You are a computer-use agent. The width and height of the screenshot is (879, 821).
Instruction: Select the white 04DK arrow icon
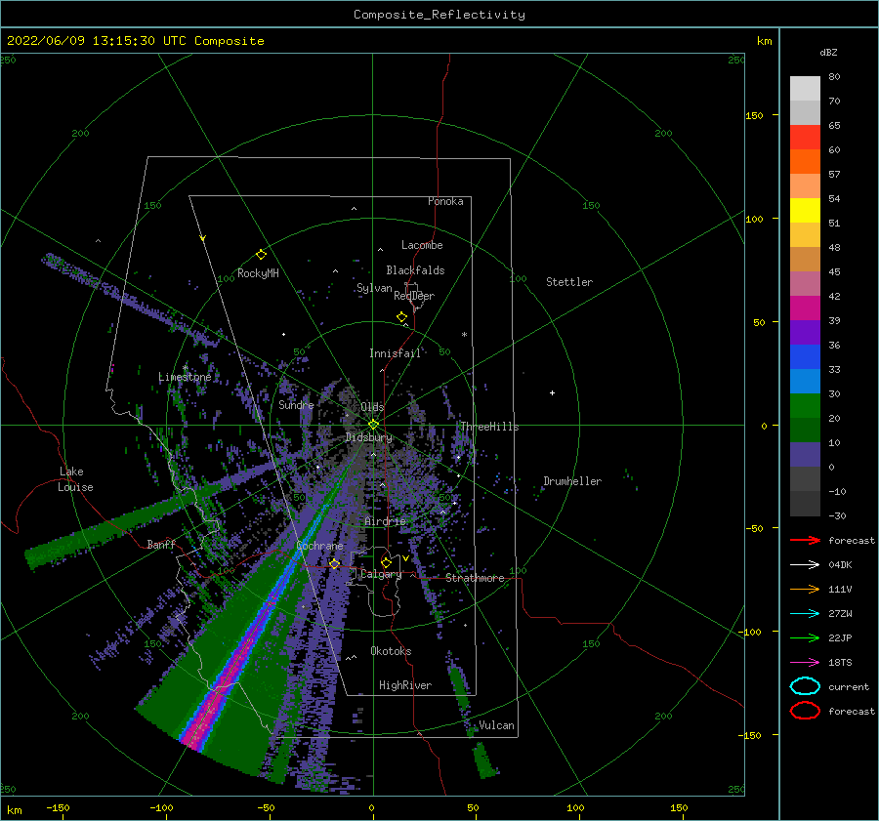click(x=805, y=565)
